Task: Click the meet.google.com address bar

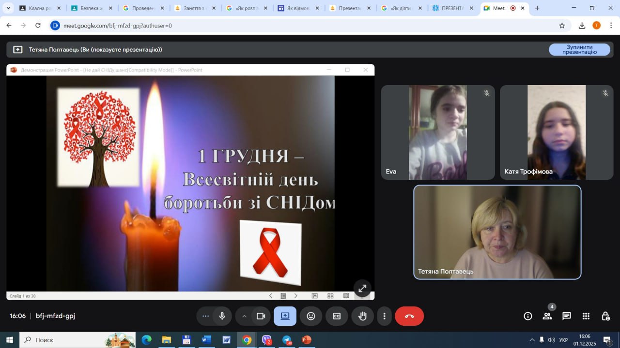Action: [x=291, y=26]
